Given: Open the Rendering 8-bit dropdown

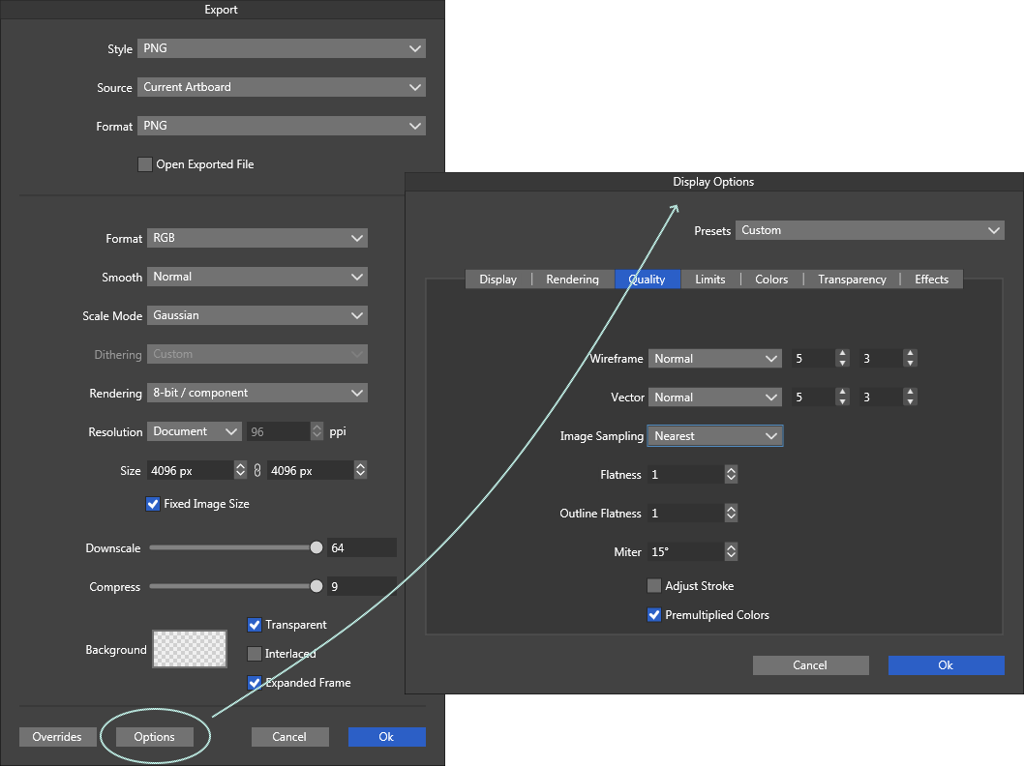Looking at the screenshot, I should 257,393.
